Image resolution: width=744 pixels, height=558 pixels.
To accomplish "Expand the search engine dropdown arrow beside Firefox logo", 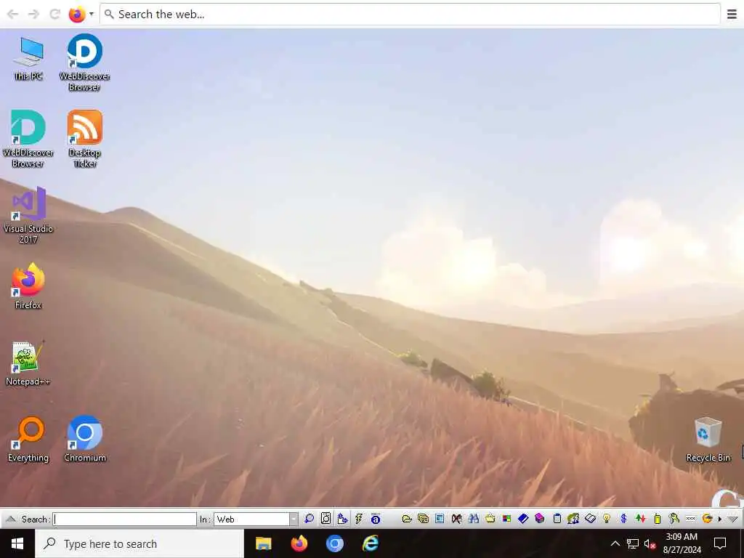I will [x=91, y=14].
